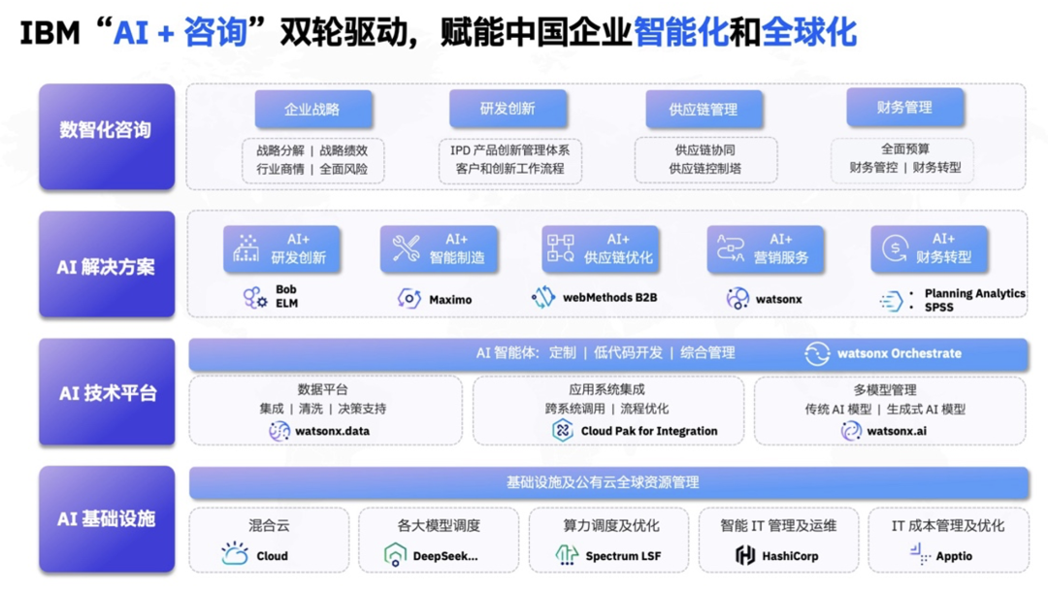The width and height of the screenshot is (1048, 592).
Task: Click the people-exchange icon in AI+ 营销服务
Action: [730, 247]
